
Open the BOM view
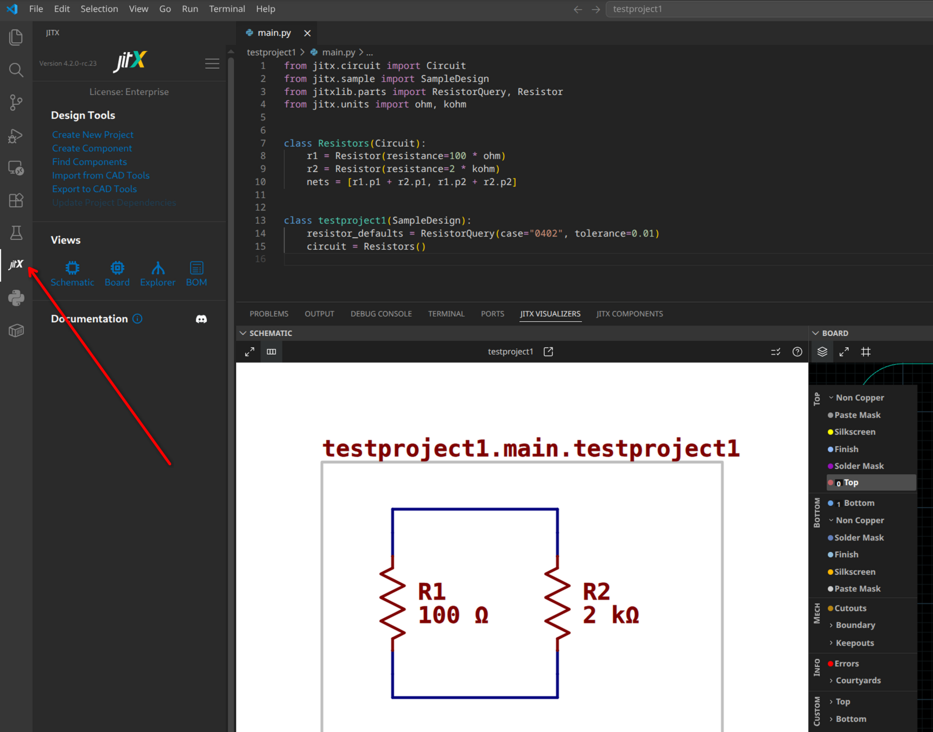(196, 274)
